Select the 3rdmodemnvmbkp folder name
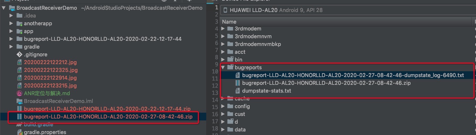This screenshot has height=135, width=476. [258, 44]
